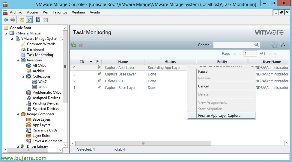Click the search magnifier icon
Image resolution: width=292 pixels, height=162 pixels.
click(257, 45)
